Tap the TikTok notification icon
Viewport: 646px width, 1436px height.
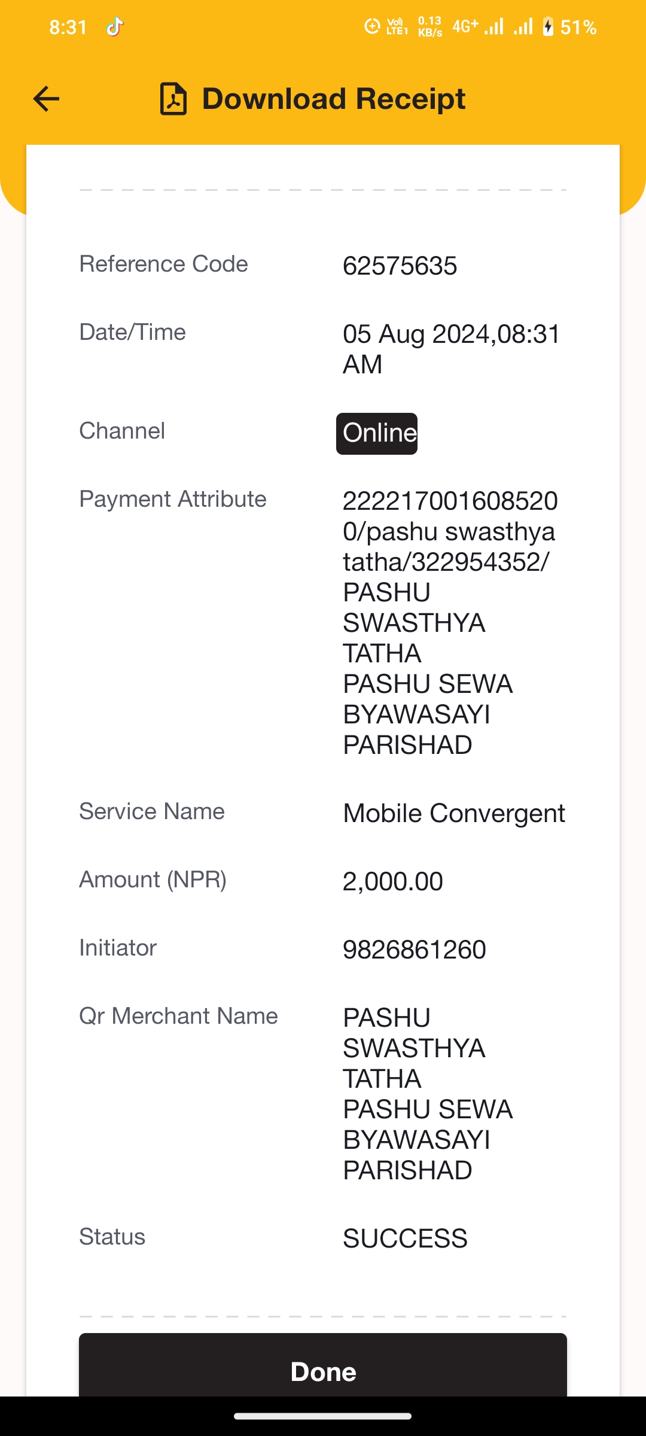[114, 27]
